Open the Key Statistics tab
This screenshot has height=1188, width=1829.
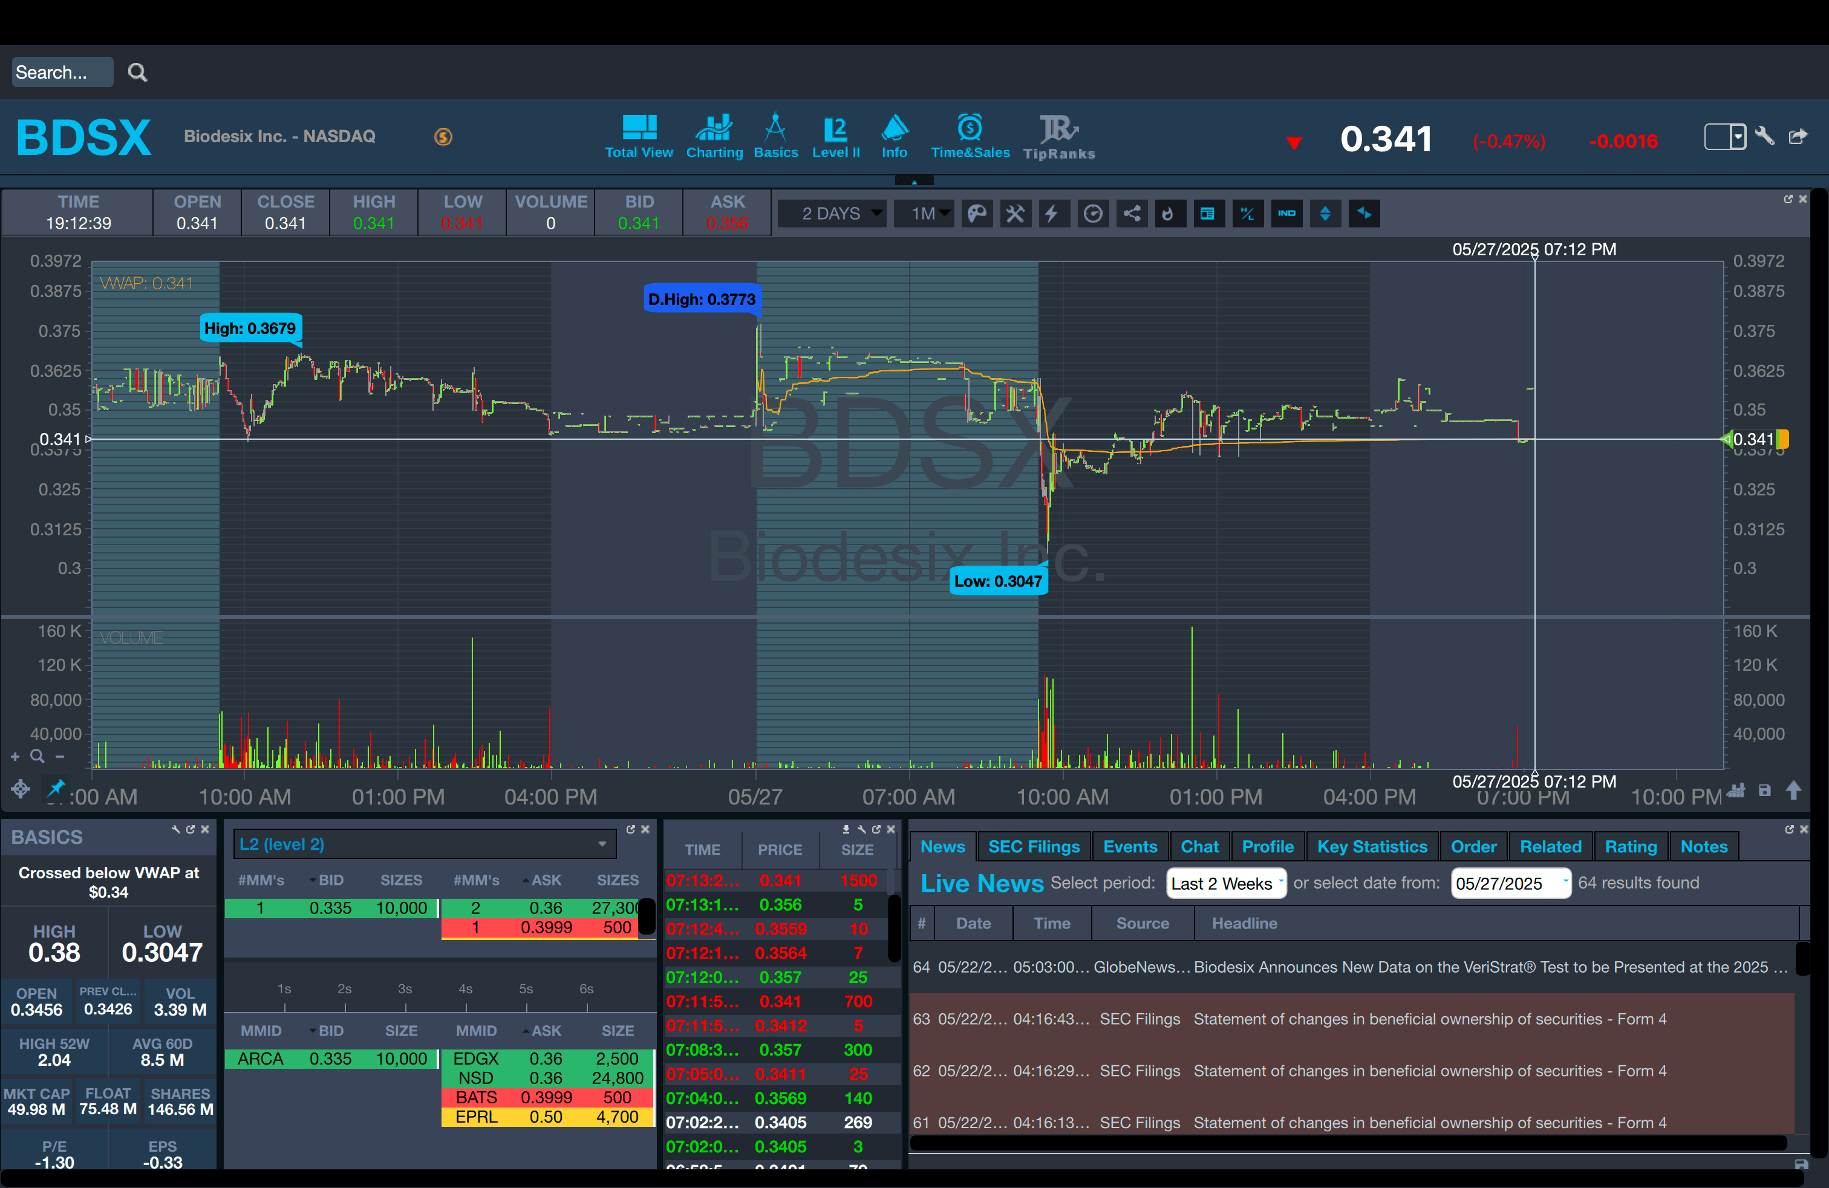(x=1372, y=847)
